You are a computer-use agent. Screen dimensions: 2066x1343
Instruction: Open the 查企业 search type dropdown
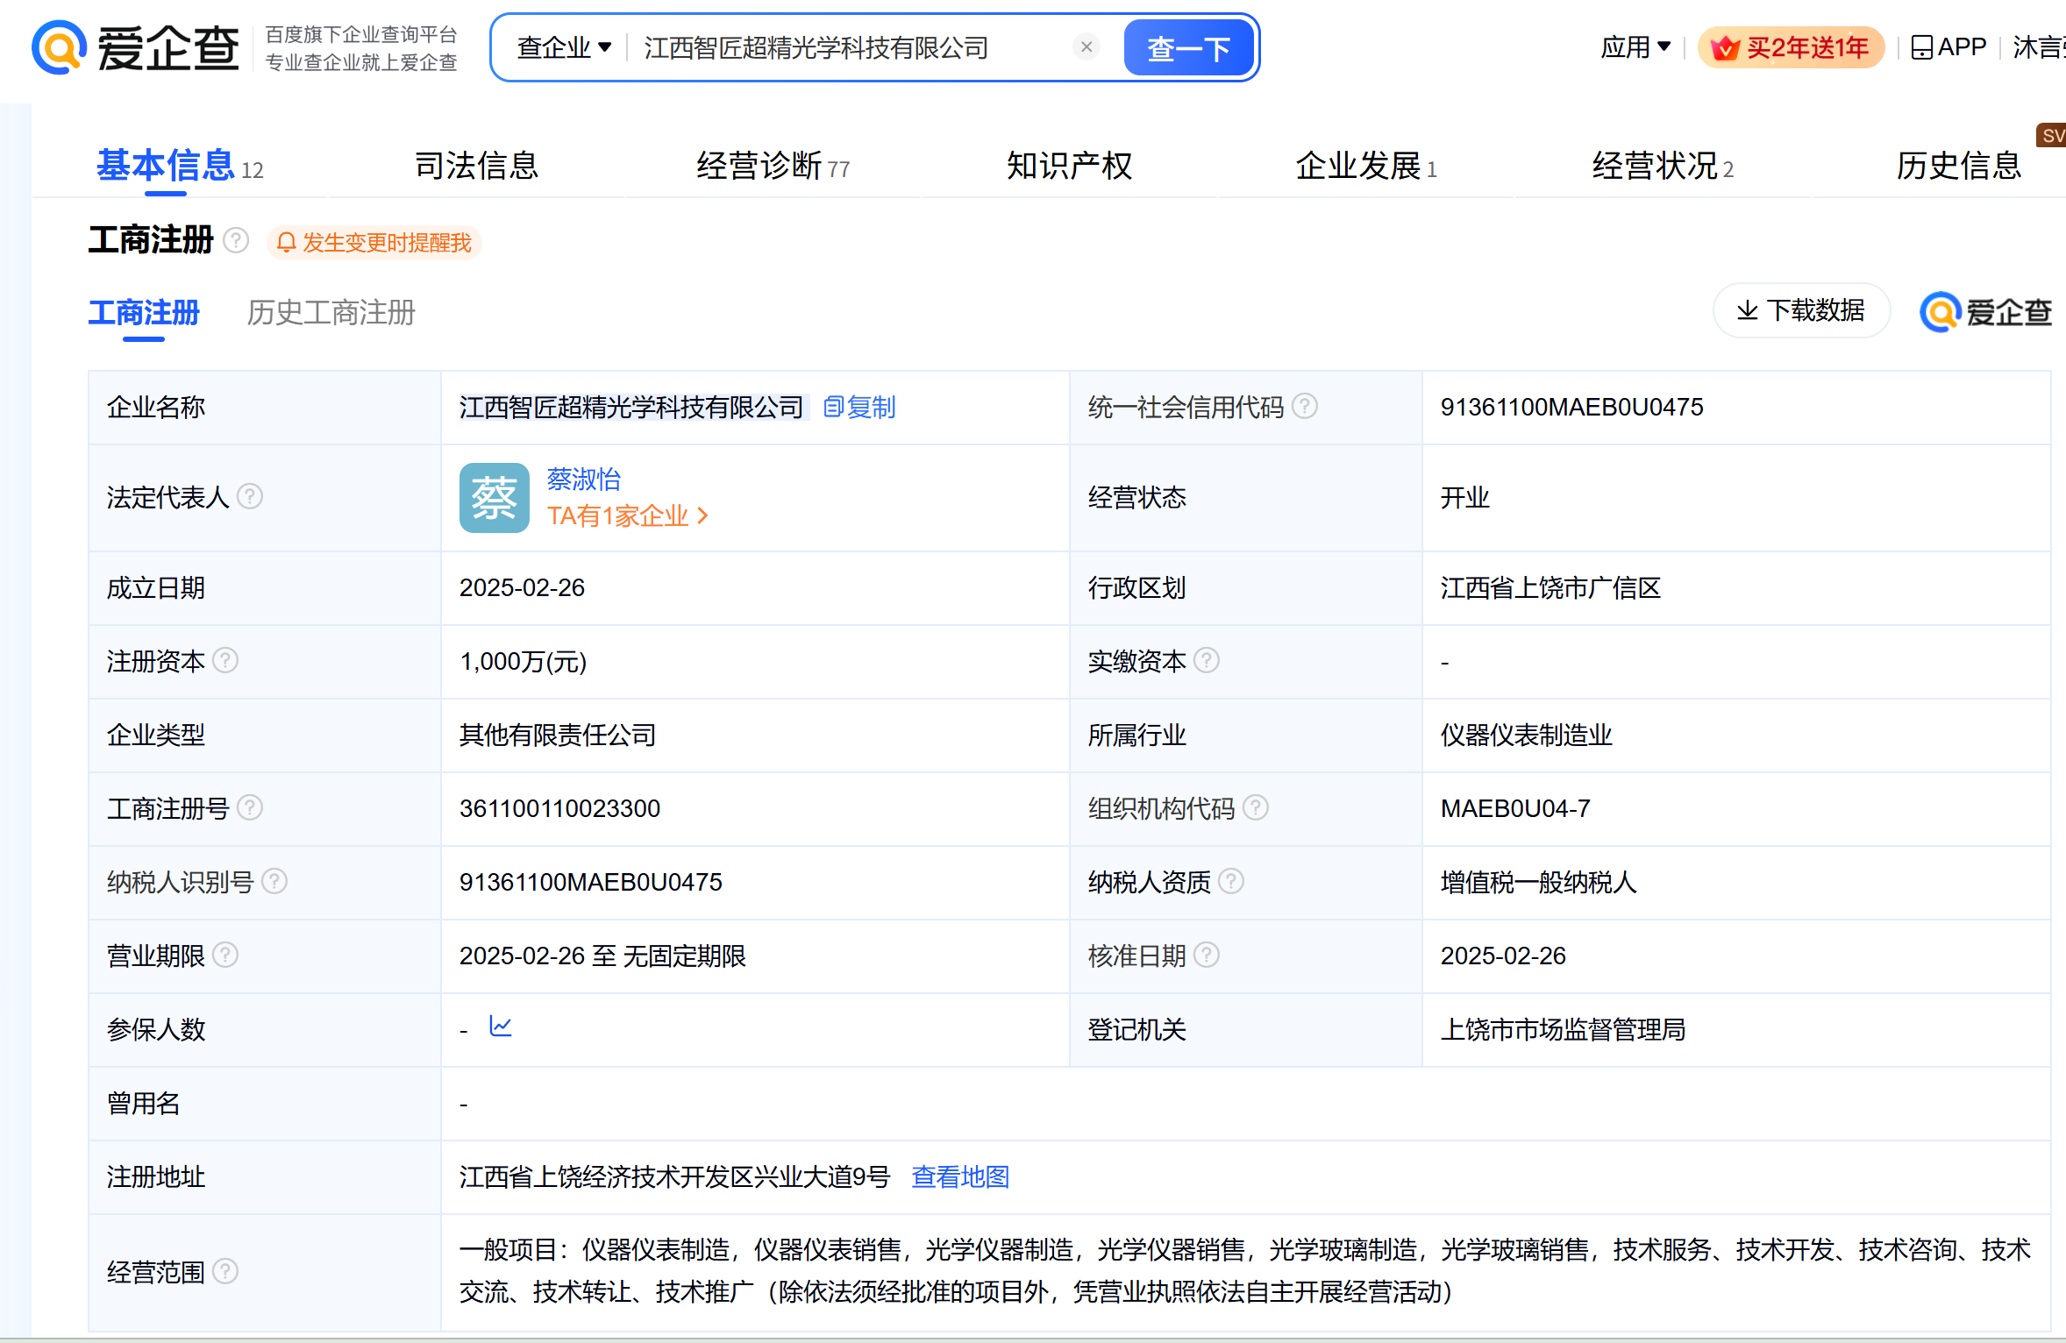pyautogui.click(x=564, y=47)
